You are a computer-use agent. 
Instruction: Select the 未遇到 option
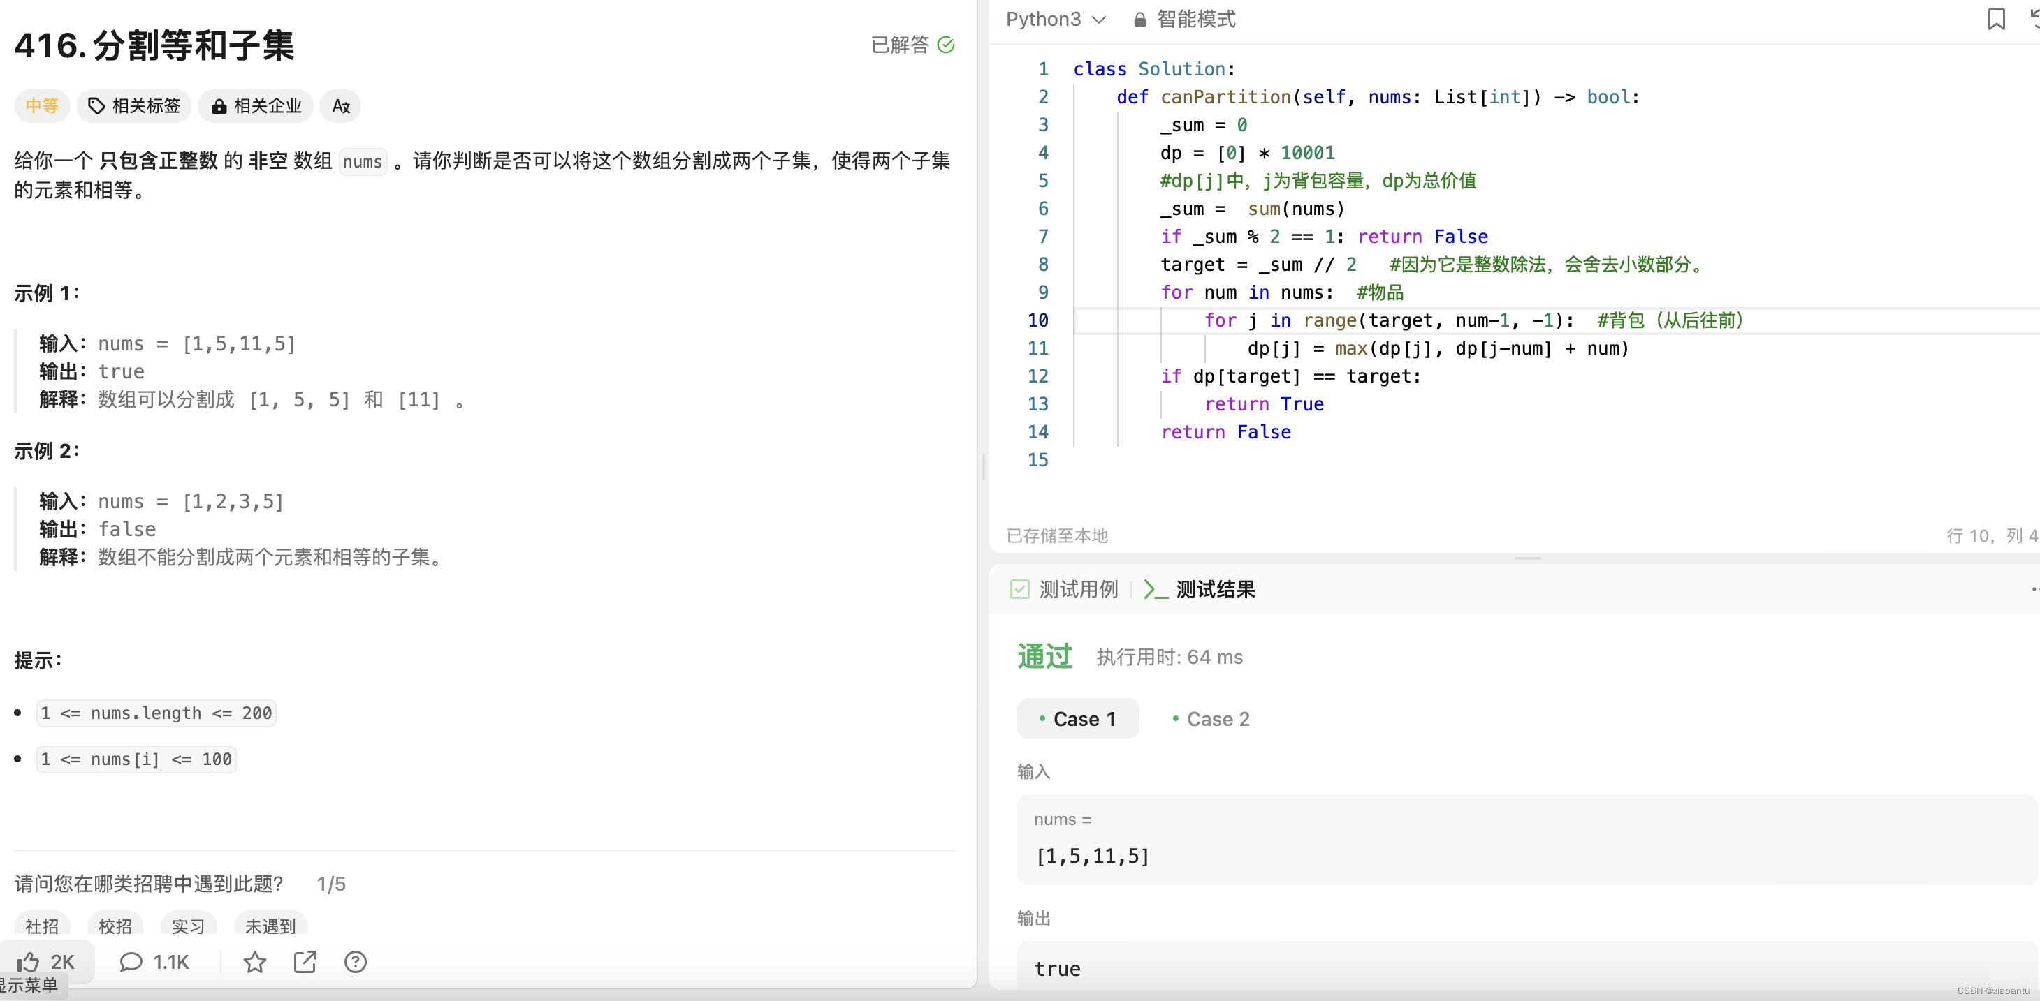pos(270,925)
